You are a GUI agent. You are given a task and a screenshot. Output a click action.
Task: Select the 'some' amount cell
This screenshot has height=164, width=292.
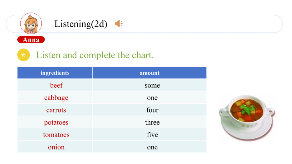tap(149, 85)
